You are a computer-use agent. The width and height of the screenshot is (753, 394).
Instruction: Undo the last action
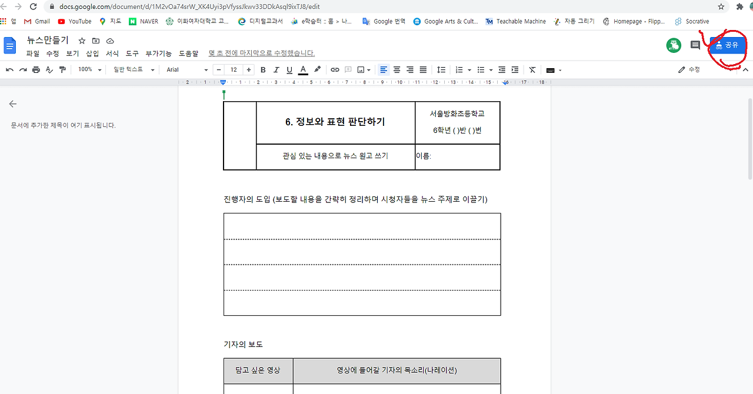[10, 69]
